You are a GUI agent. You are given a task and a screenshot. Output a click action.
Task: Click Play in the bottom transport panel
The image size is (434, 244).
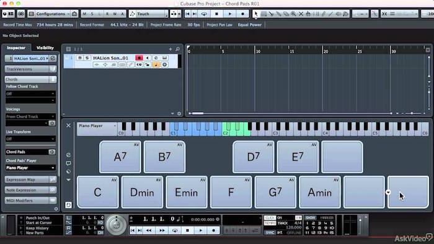coord(201,230)
